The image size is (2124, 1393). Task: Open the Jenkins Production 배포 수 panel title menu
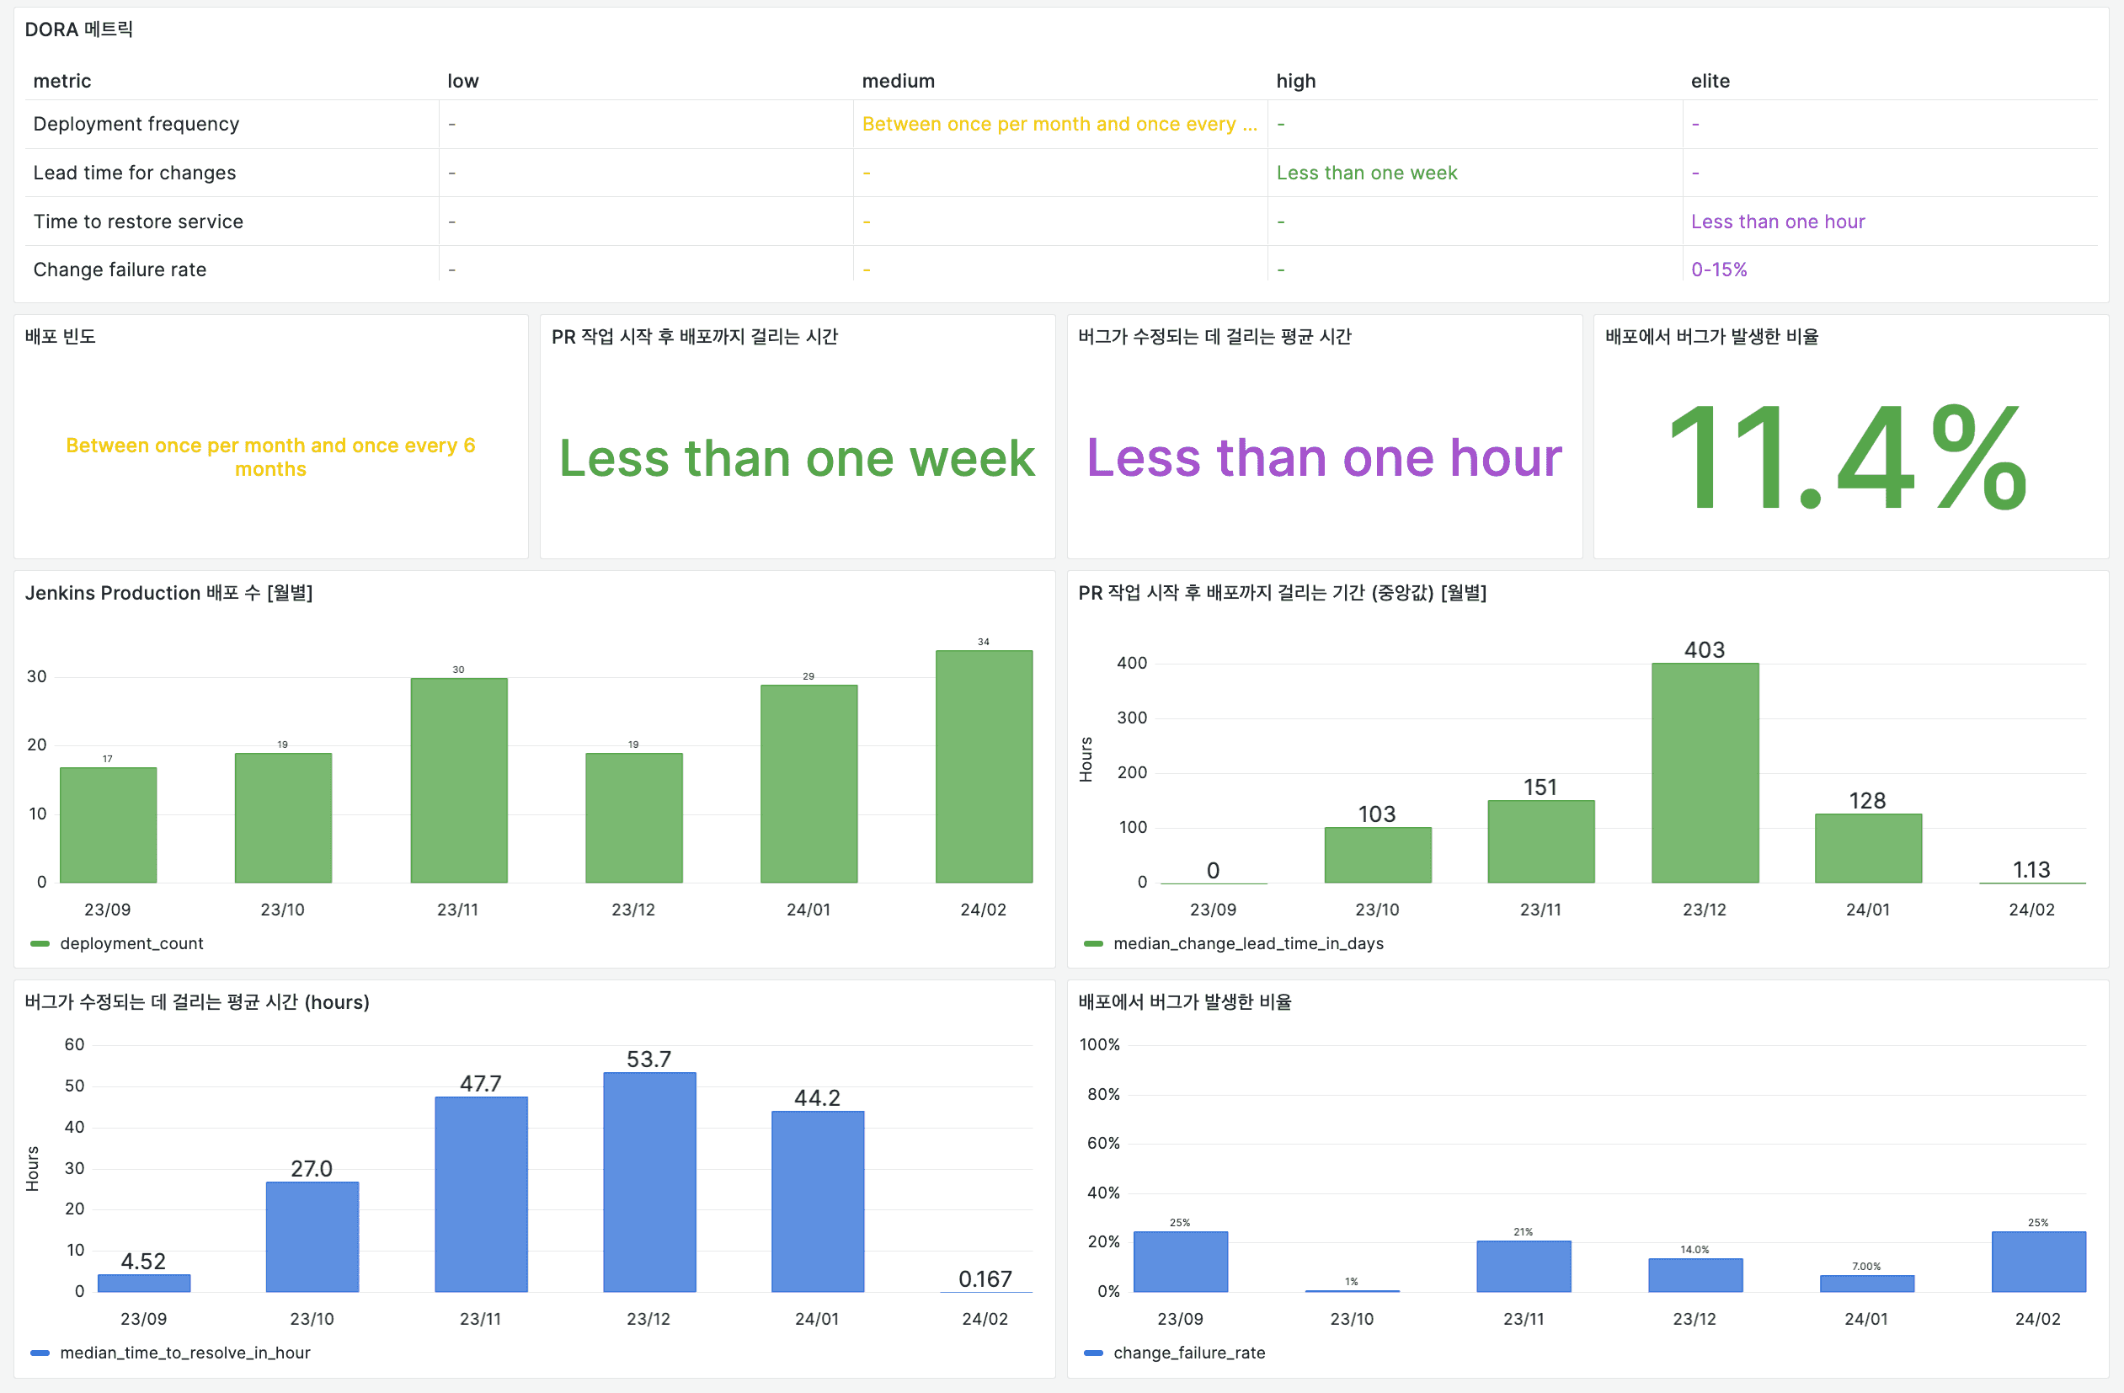click(x=168, y=593)
